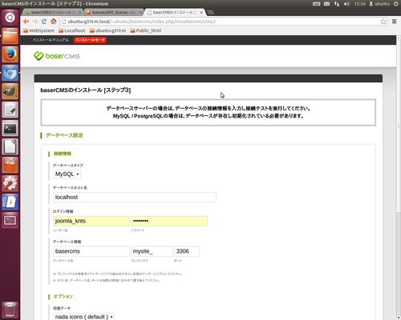Click the red インストールモード badge
401x320 pixels.
pyautogui.click(x=90, y=40)
